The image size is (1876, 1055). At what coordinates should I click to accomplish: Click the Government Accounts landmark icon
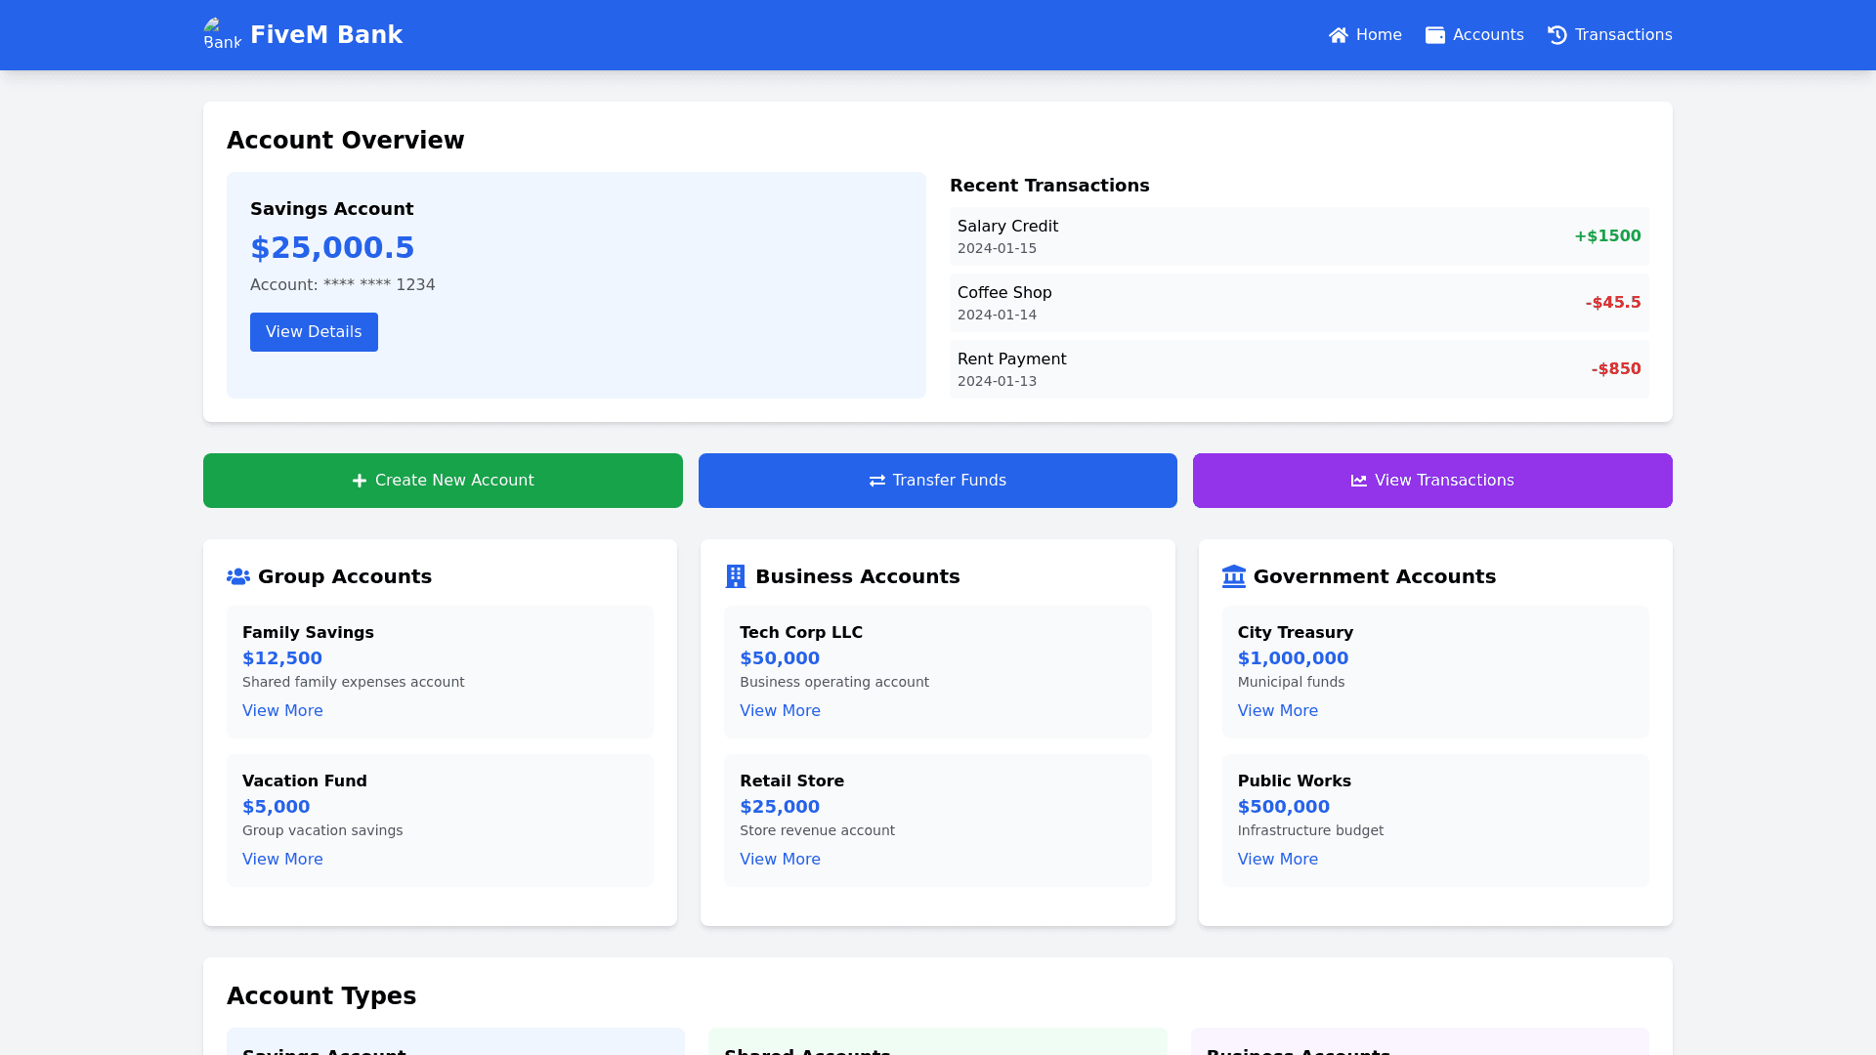[x=1233, y=576]
